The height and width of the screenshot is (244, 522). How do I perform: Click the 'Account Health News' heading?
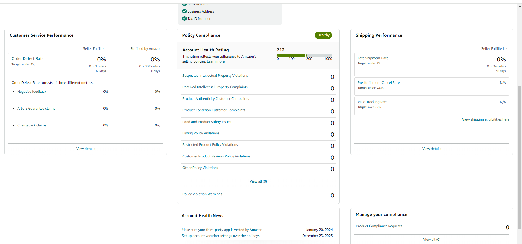coord(203,216)
